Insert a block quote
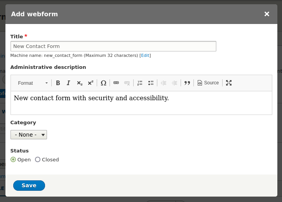 pyautogui.click(x=187, y=83)
